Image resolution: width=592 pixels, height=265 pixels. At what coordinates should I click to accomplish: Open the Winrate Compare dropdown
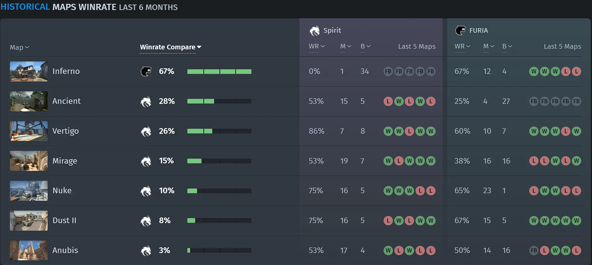point(171,47)
